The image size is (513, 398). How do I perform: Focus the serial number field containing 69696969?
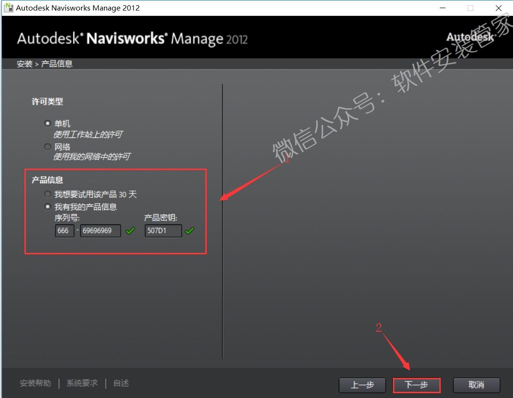(x=100, y=231)
